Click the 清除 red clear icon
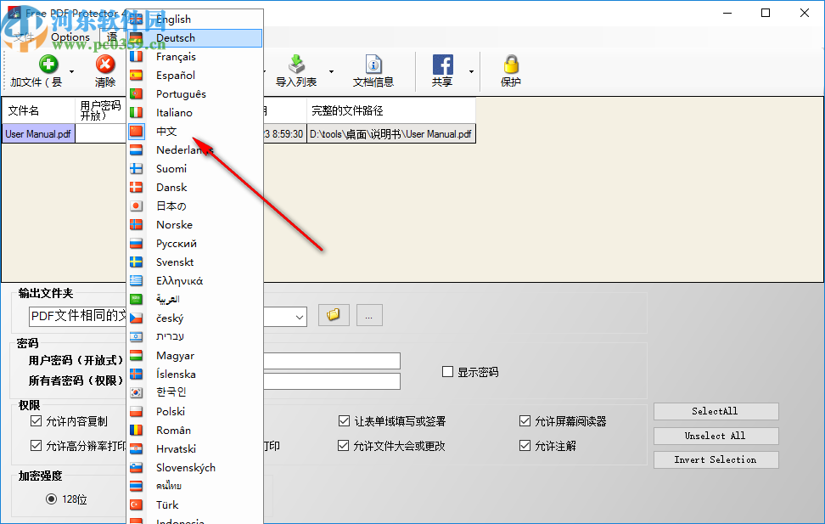This screenshot has width=825, height=524. tap(105, 62)
